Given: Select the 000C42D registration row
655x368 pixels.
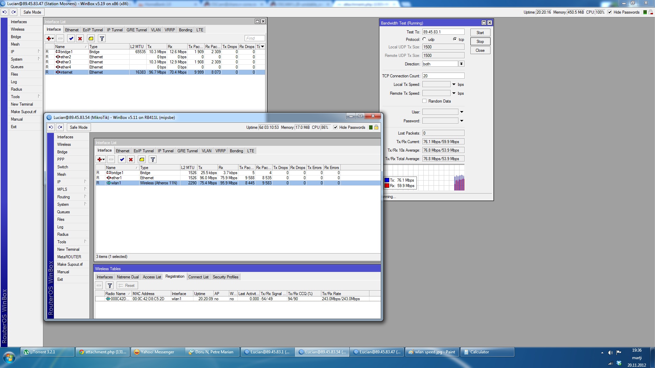Looking at the screenshot, I should pyautogui.click(x=237, y=299).
